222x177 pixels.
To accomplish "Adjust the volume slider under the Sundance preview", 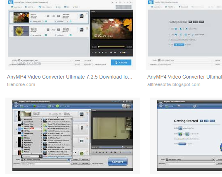I will (x=124, y=53).
